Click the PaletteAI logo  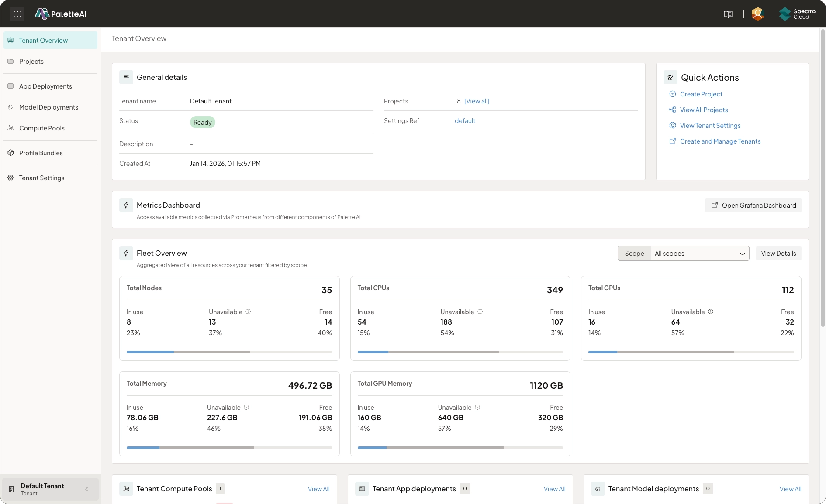coord(61,14)
